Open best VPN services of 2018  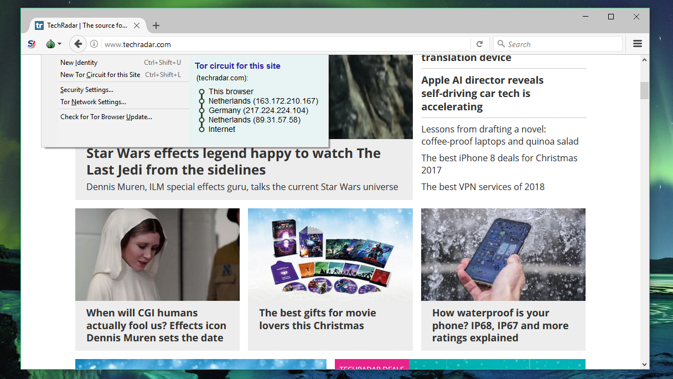coord(483,187)
